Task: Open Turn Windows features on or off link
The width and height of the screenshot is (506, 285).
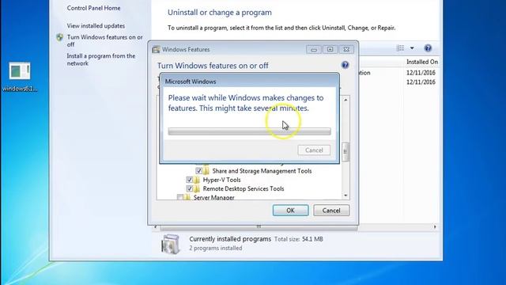Action: 104,40
